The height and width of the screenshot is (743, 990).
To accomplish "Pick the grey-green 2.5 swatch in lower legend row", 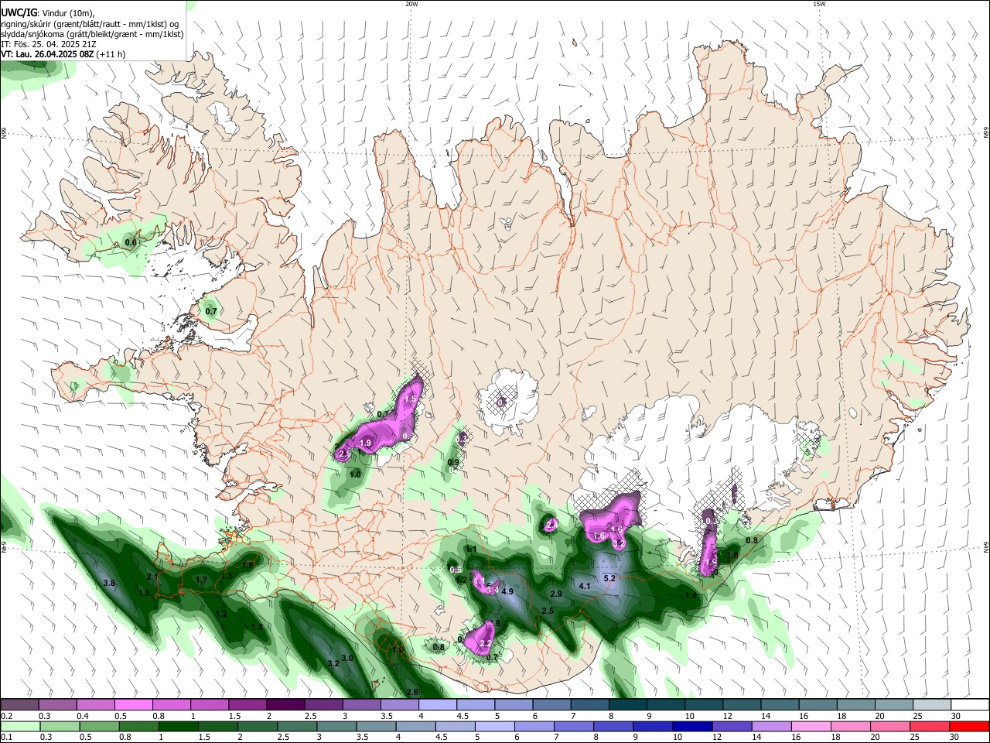I will (x=297, y=726).
